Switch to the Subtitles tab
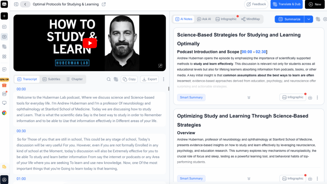Screen dimensions: 327x184 point(51,79)
